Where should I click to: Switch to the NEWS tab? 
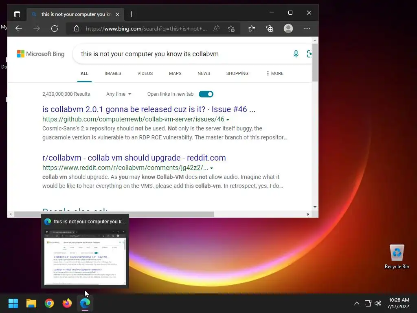point(204,73)
